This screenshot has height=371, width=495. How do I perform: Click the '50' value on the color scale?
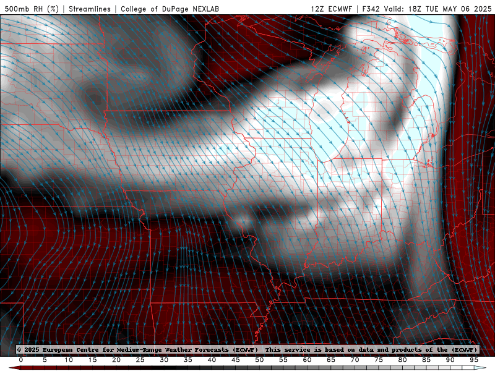(x=259, y=360)
